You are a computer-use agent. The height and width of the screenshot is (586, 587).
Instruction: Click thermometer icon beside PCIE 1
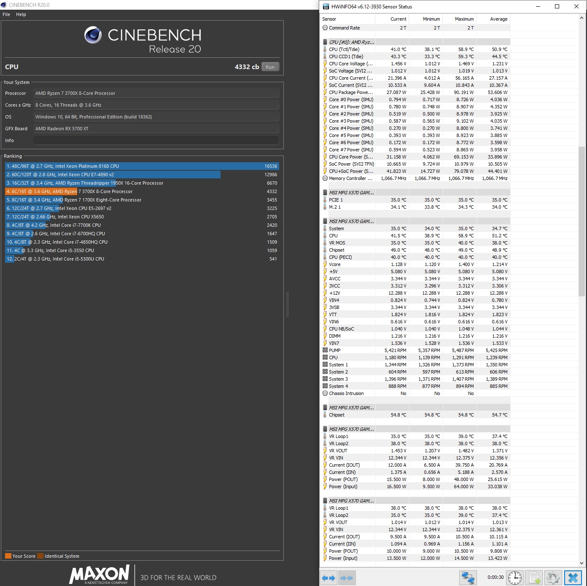tap(325, 200)
